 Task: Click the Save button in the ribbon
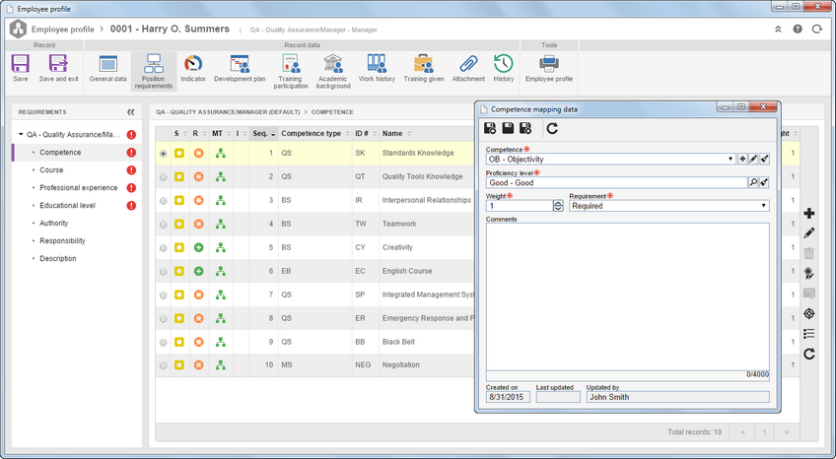[21, 68]
